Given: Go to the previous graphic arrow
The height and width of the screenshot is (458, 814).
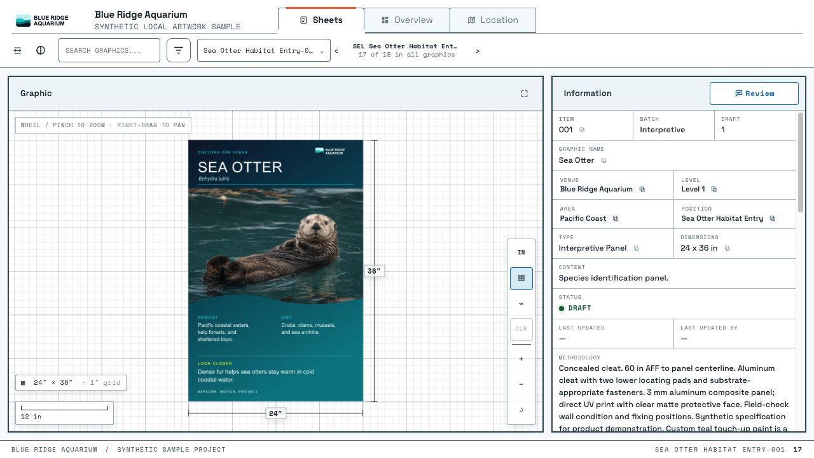Looking at the screenshot, I should tap(336, 51).
